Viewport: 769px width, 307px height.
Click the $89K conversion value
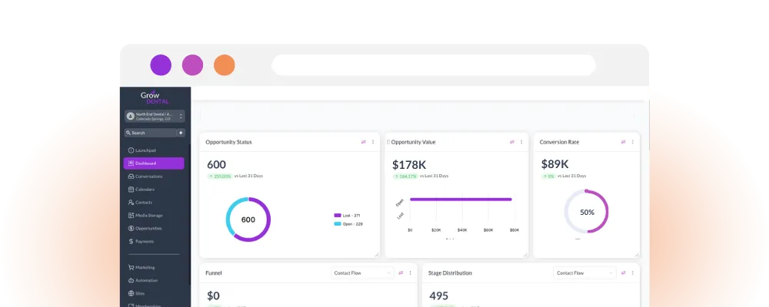click(555, 164)
